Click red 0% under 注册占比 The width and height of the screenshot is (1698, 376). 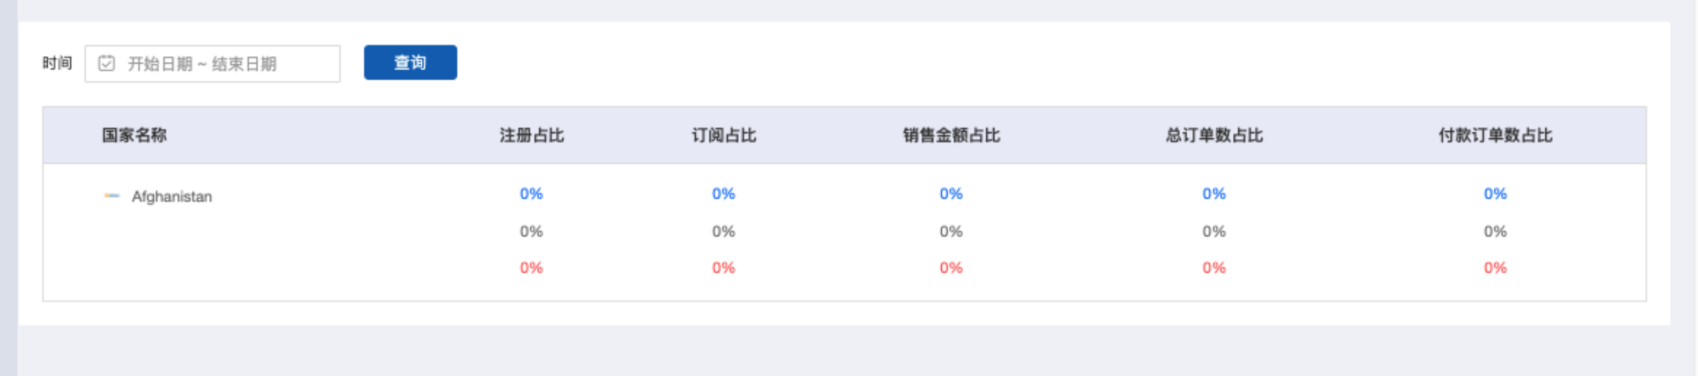(531, 268)
